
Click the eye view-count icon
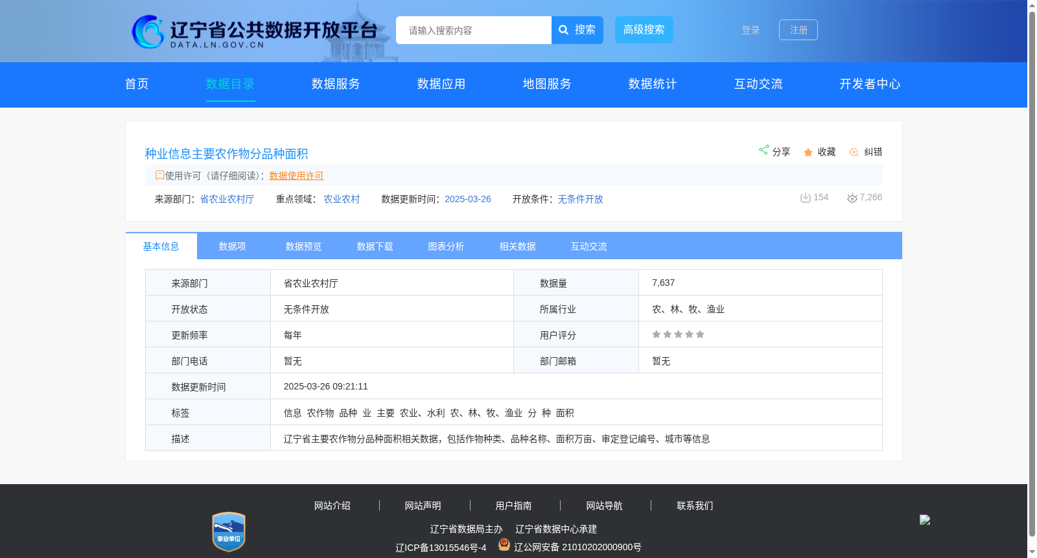(852, 198)
